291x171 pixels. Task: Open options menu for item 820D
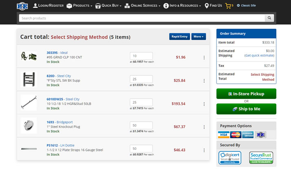[x=204, y=81]
